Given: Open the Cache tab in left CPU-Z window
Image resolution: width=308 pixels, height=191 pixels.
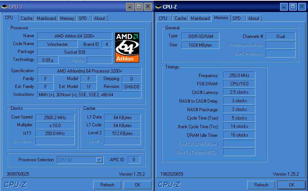Looking at the screenshot, I should click(26, 18).
